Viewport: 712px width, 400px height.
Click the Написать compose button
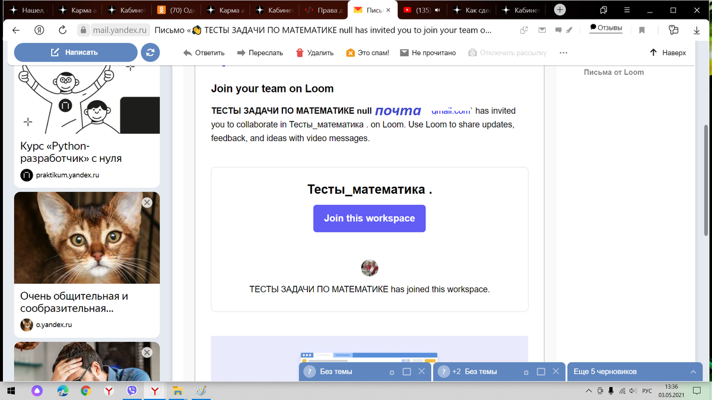(x=75, y=52)
